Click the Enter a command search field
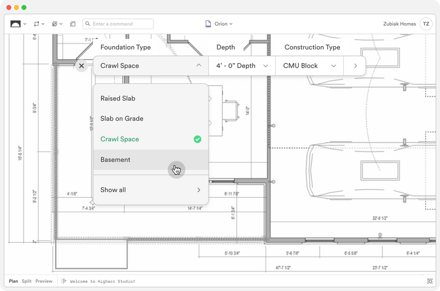This screenshot has width=440, height=291. (118, 24)
